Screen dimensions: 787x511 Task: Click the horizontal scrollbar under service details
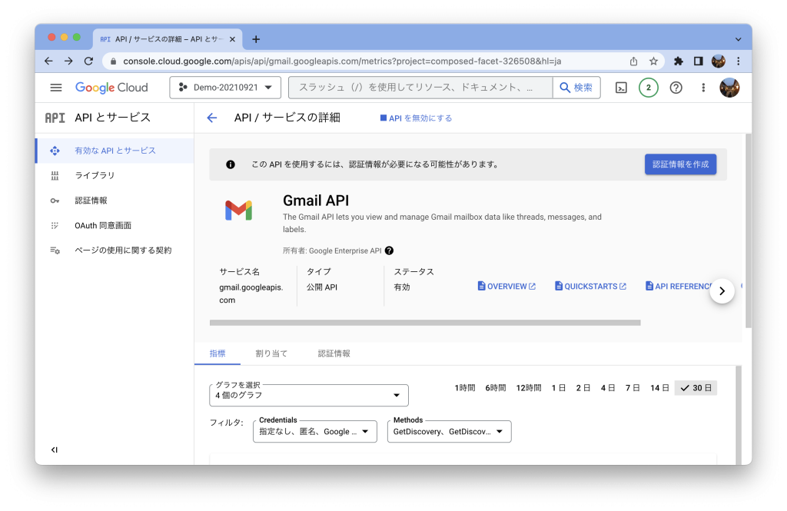click(424, 323)
